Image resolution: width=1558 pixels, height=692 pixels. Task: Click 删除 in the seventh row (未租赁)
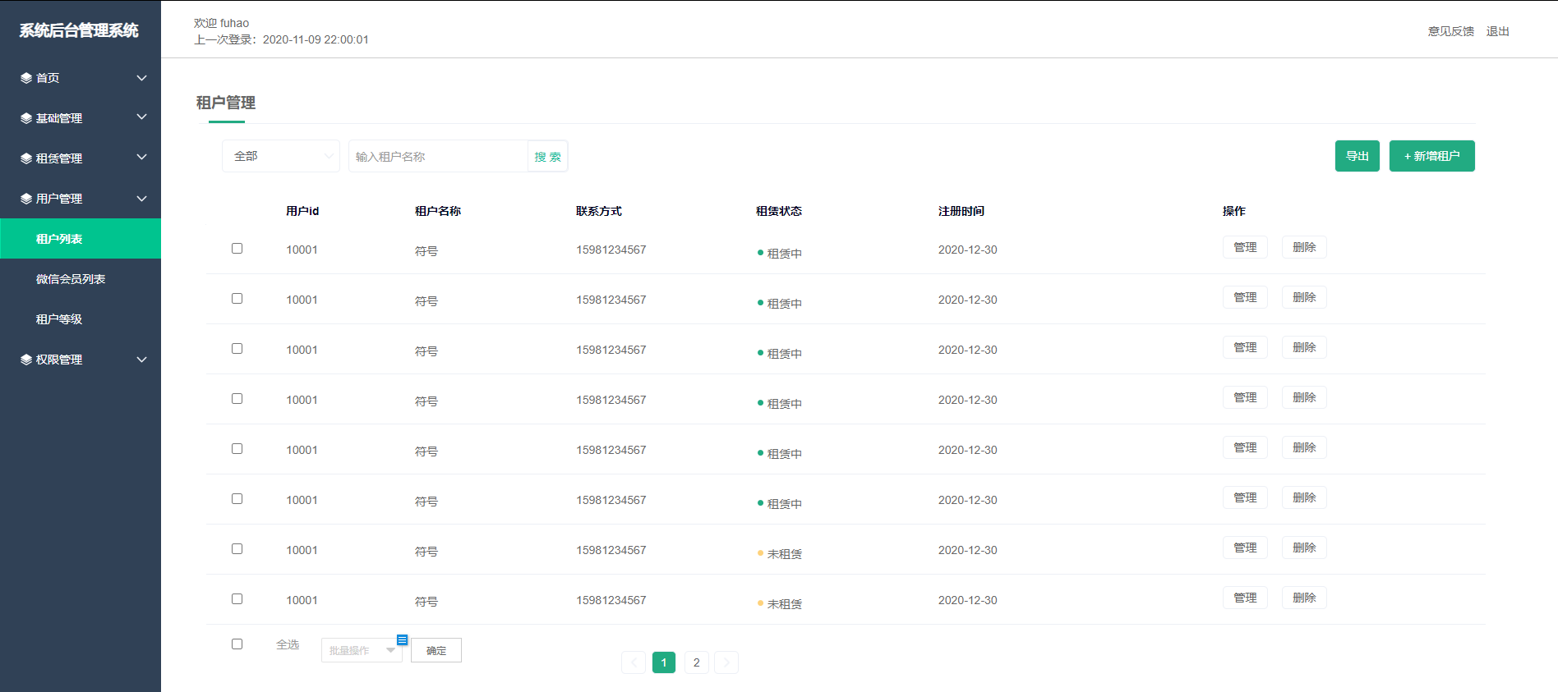(1304, 548)
